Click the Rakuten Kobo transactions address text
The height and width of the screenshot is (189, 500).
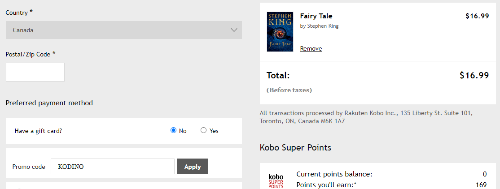click(x=366, y=117)
